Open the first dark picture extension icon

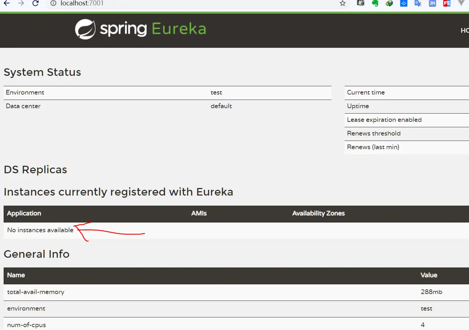361,3
